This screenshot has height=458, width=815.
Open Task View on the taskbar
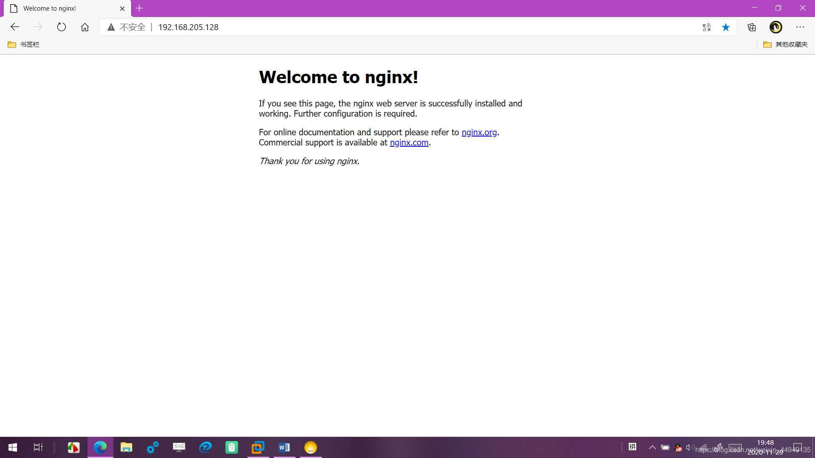pyautogui.click(x=38, y=447)
